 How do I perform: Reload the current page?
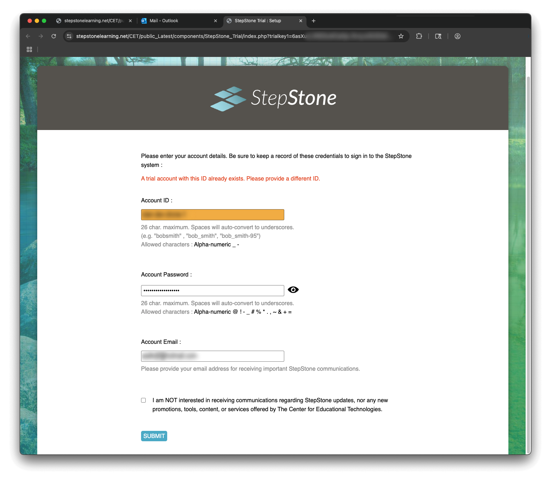click(54, 36)
